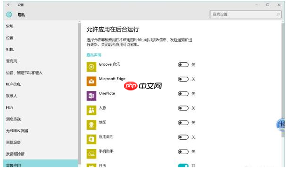Open 语音、墨迹书写和键入 settings
Viewport: 286px width, 172px height.
pyautogui.click(x=24, y=73)
